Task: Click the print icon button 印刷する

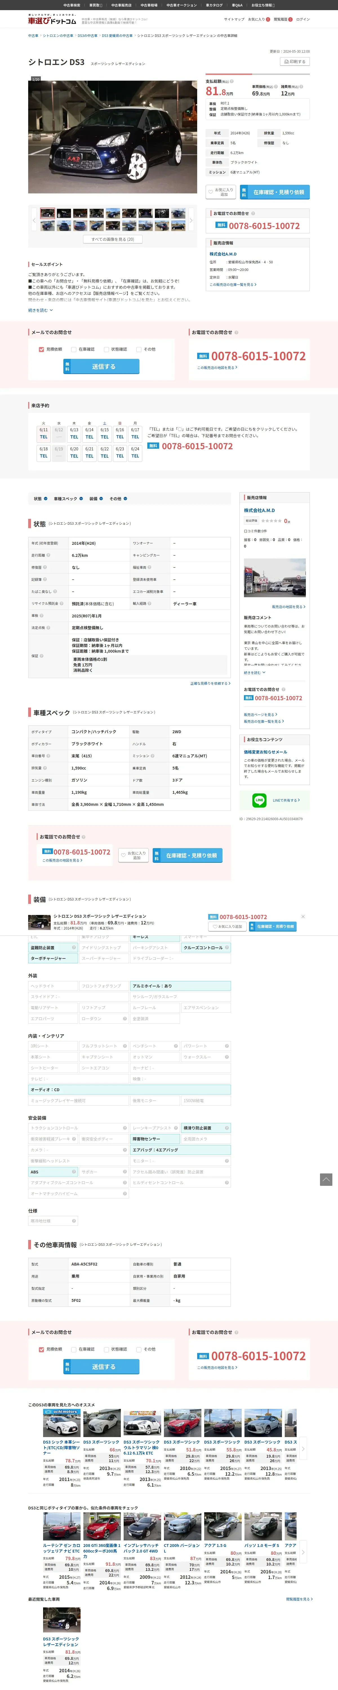Action: [x=295, y=61]
